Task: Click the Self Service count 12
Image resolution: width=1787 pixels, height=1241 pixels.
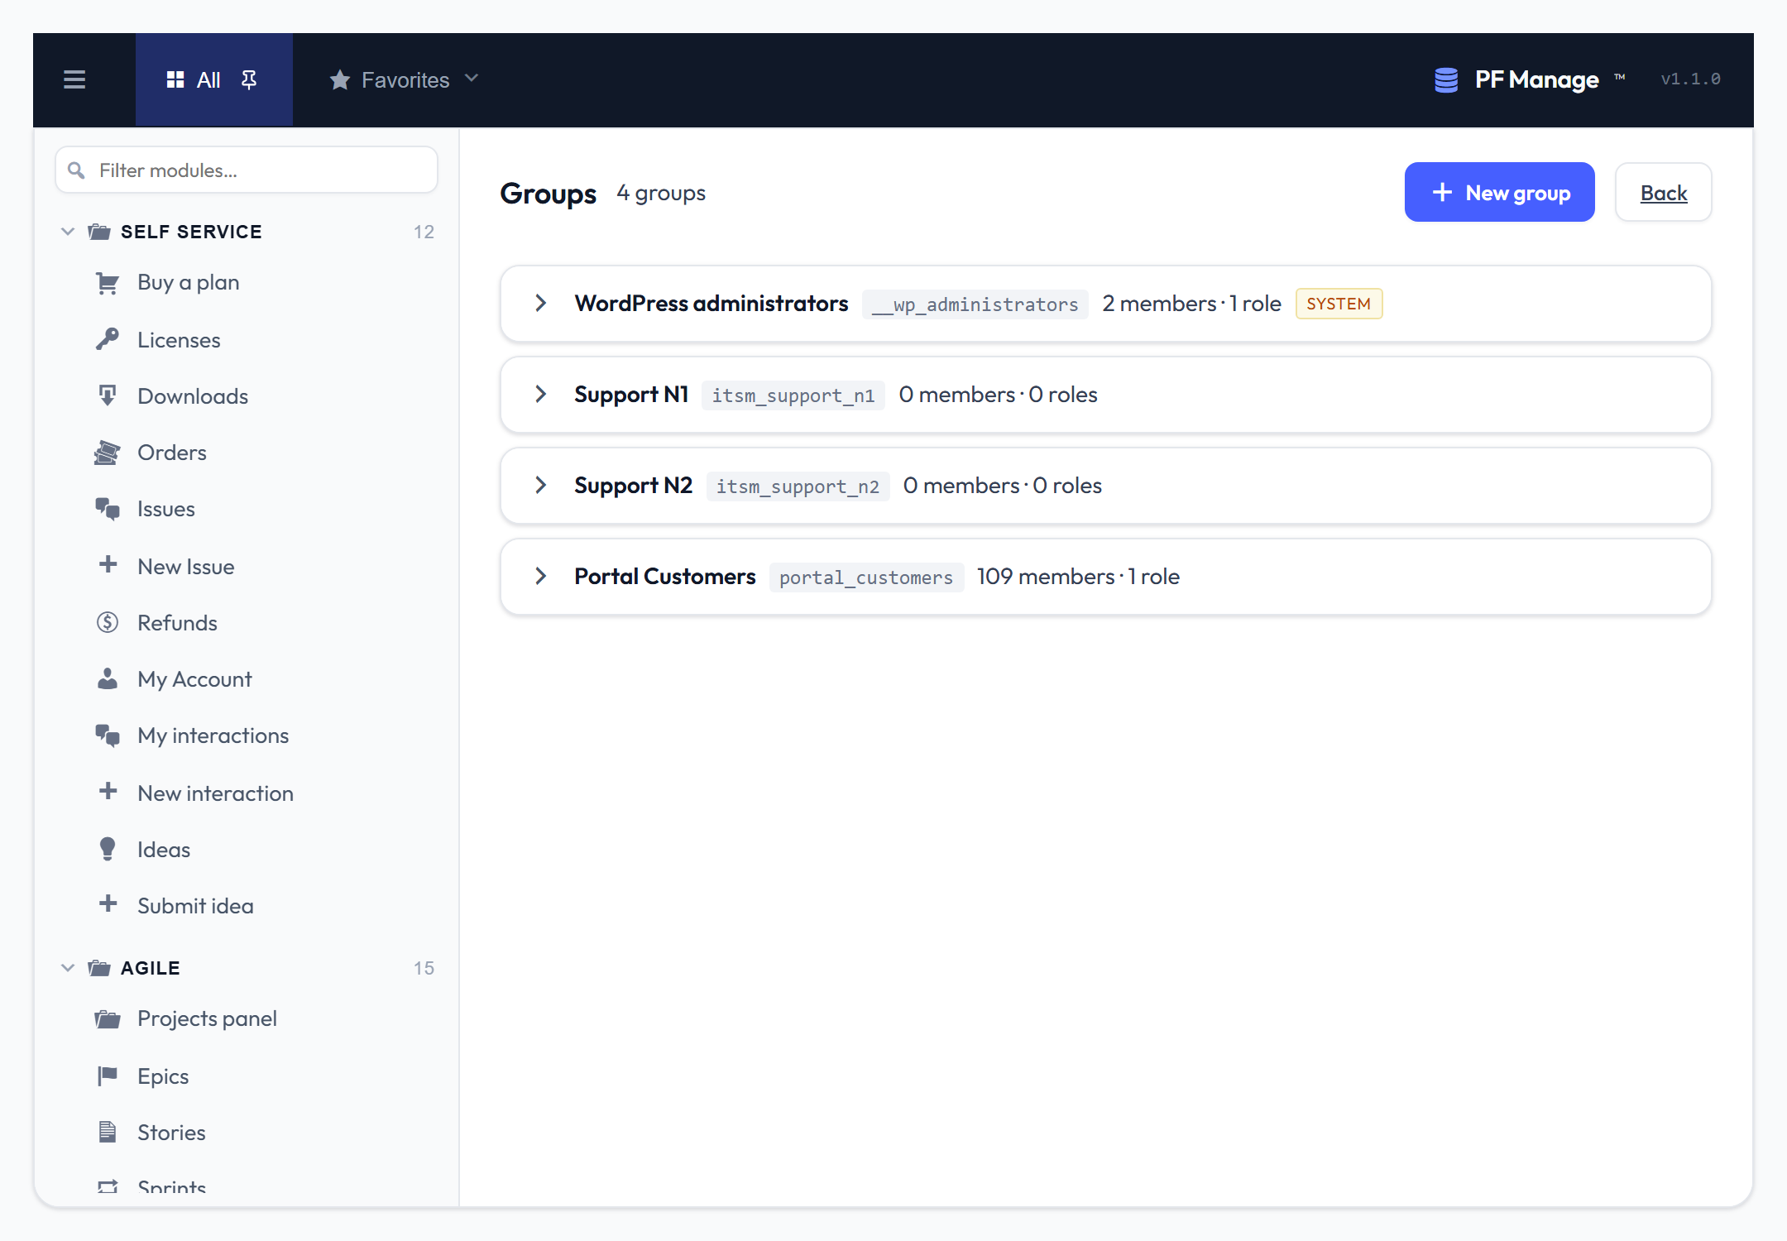Action: pos(424,232)
